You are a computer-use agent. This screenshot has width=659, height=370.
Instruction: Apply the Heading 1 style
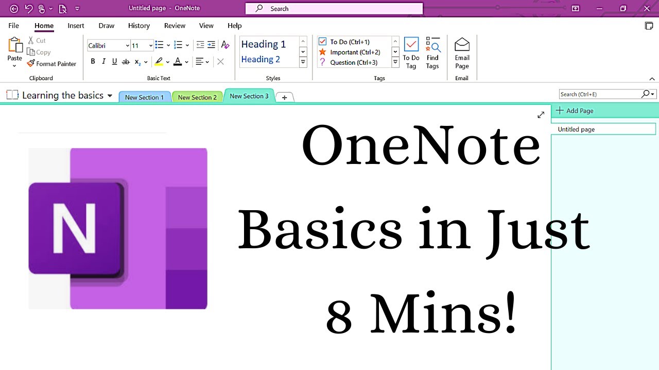click(x=264, y=44)
